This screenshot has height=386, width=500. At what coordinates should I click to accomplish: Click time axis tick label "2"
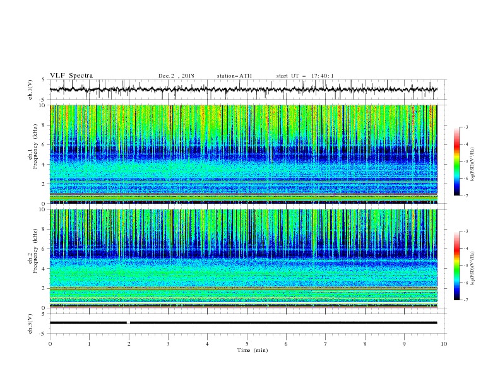[129, 344]
